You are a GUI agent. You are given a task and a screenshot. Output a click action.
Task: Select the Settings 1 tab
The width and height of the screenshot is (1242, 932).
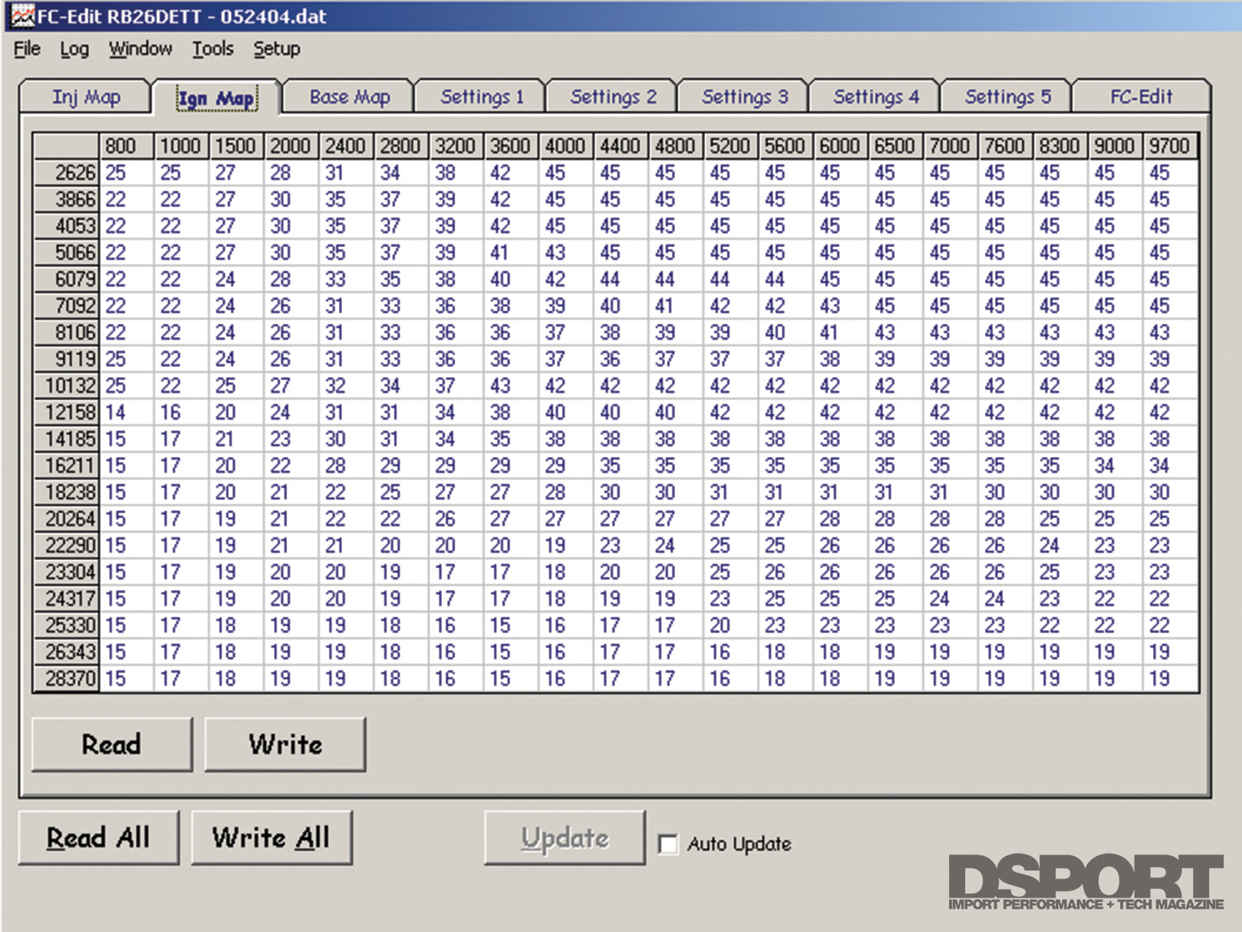click(x=481, y=97)
